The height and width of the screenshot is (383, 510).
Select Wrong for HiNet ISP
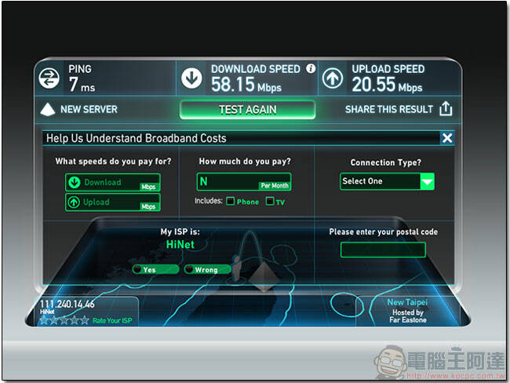click(207, 269)
